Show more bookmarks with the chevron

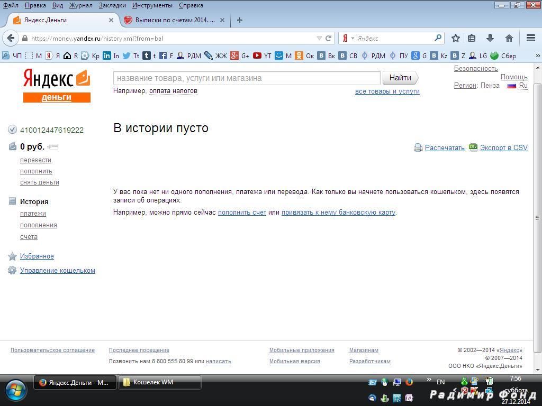point(538,56)
